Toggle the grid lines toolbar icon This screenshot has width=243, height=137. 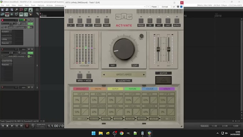21,14
